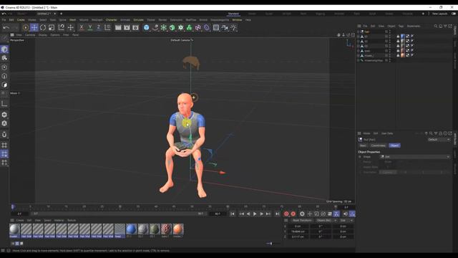Click blue material tag on first joint object
The height and width of the screenshot is (258, 458).
(x=402, y=37)
